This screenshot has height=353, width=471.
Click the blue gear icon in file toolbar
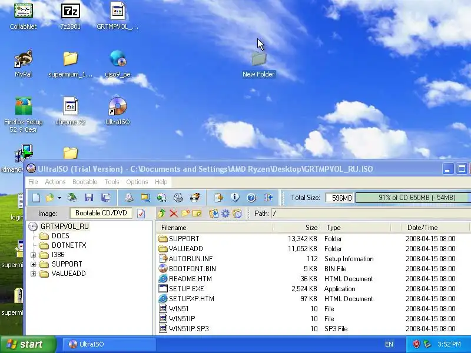click(225, 214)
